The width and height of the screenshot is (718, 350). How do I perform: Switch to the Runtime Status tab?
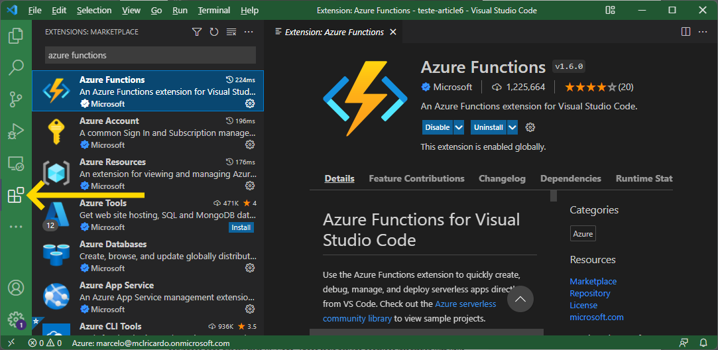pyautogui.click(x=644, y=179)
